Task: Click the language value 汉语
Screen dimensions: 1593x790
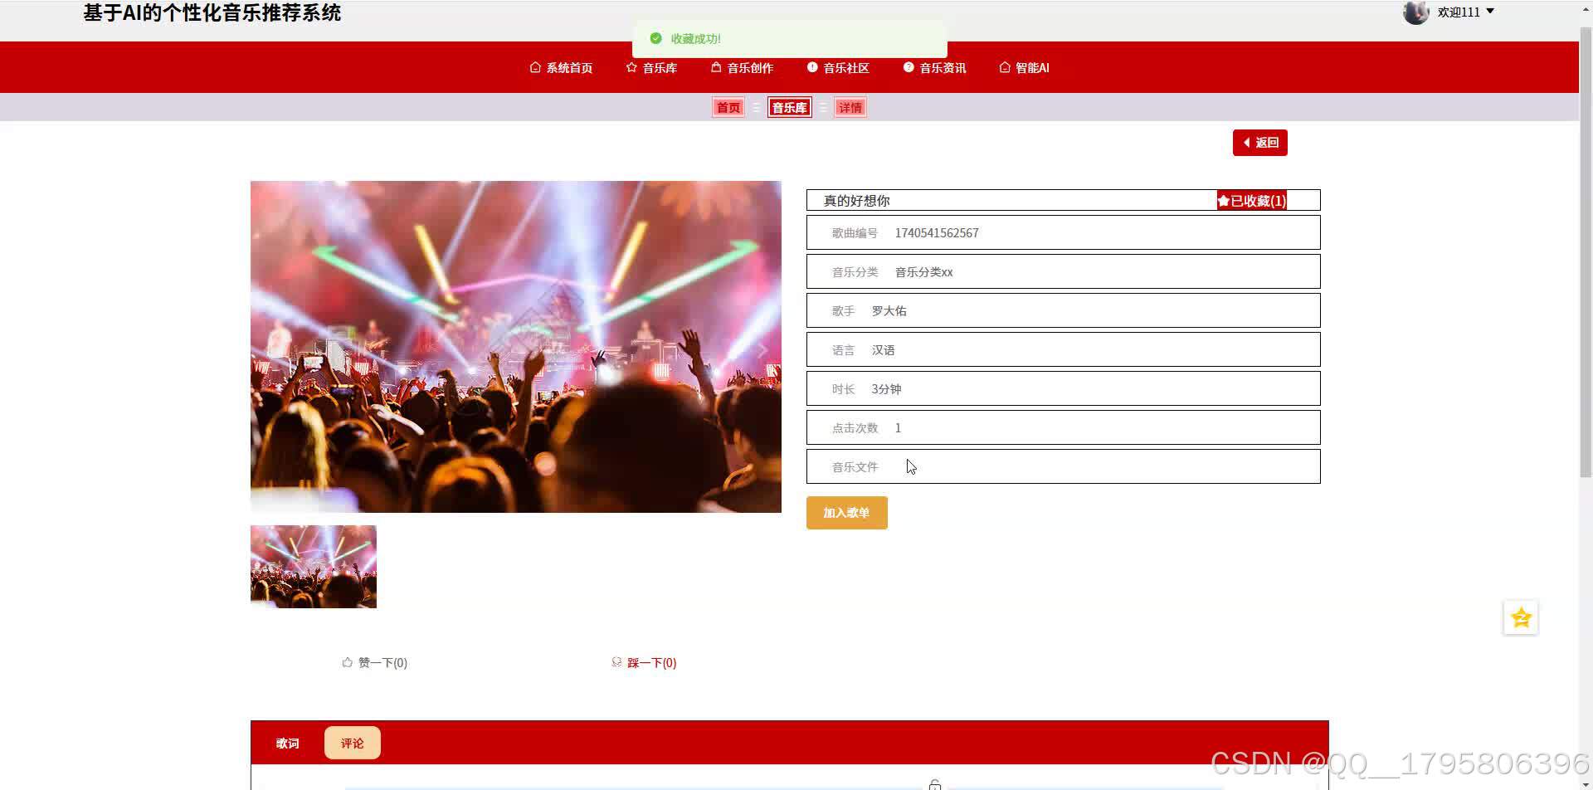Action: point(883,350)
